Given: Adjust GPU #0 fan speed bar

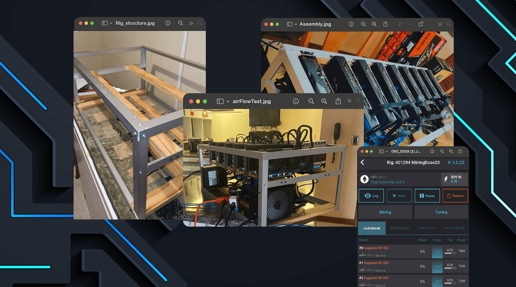Looking at the screenshot, I should [450, 253].
